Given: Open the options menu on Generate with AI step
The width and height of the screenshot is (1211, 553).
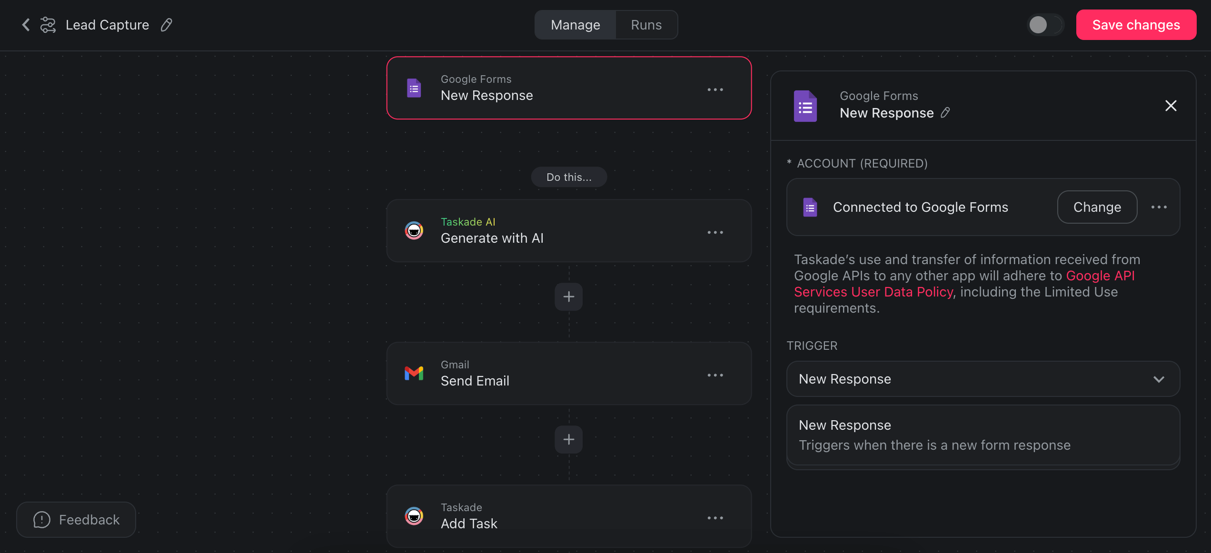Looking at the screenshot, I should coord(715,232).
